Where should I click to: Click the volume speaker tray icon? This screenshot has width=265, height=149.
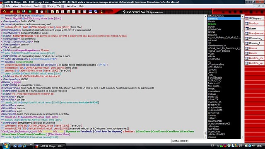coord(253,146)
